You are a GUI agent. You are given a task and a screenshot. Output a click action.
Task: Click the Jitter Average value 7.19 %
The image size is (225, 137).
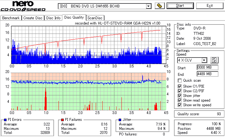click(161, 124)
